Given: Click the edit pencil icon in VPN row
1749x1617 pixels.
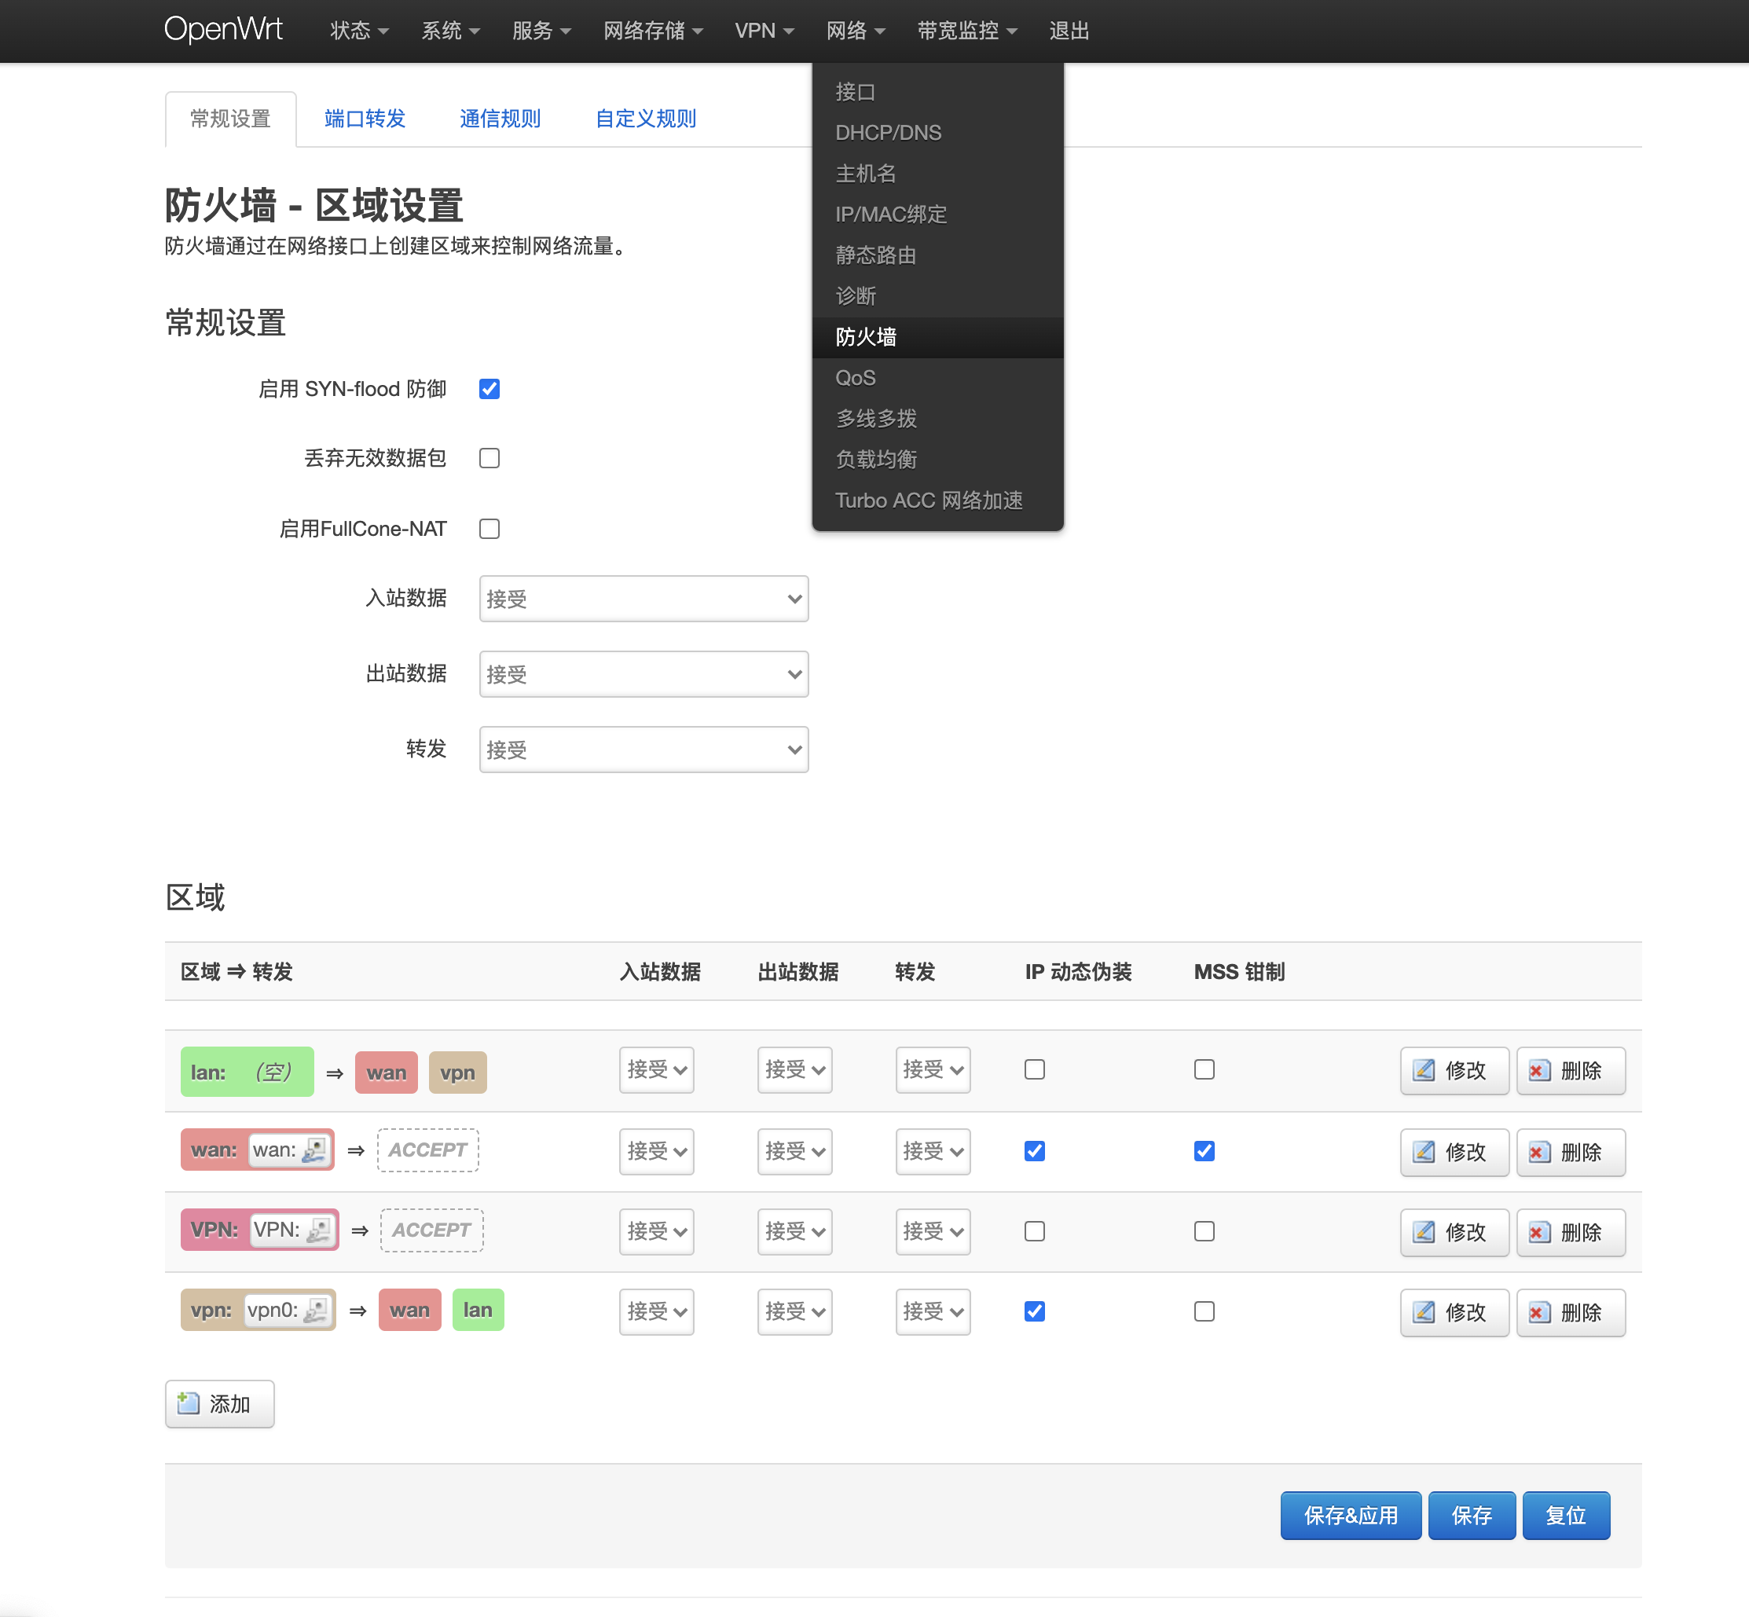Looking at the screenshot, I should click(x=1424, y=1232).
